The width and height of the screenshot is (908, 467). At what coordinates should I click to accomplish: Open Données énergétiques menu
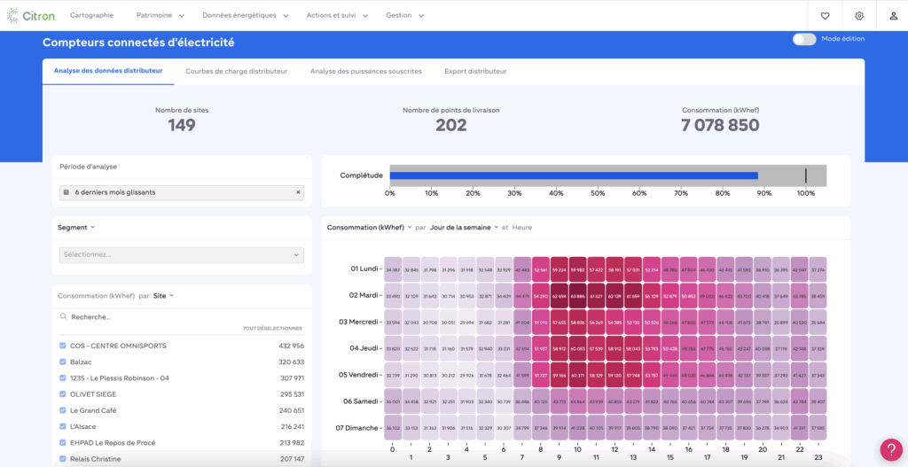(x=244, y=15)
